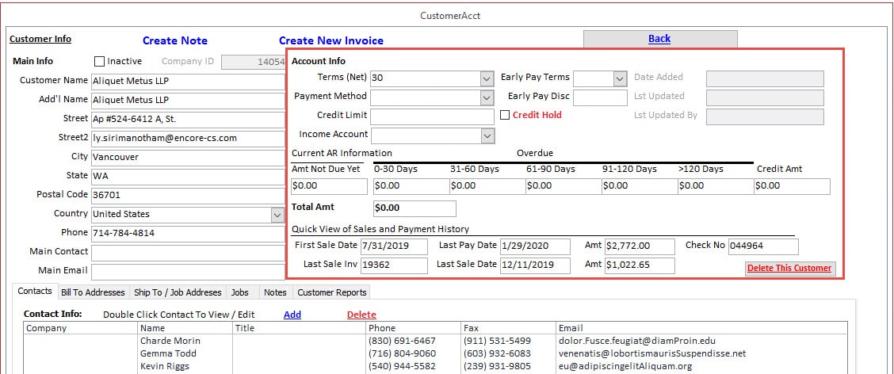This screenshot has width=894, height=374.
Task: Click the >120 Days amount field
Action: 716,186
